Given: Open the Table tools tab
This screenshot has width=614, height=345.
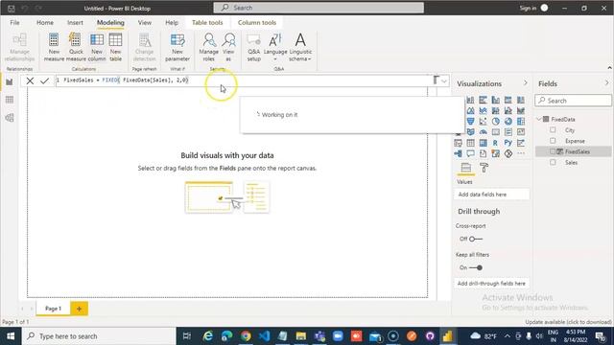Looking at the screenshot, I should pyautogui.click(x=207, y=23).
